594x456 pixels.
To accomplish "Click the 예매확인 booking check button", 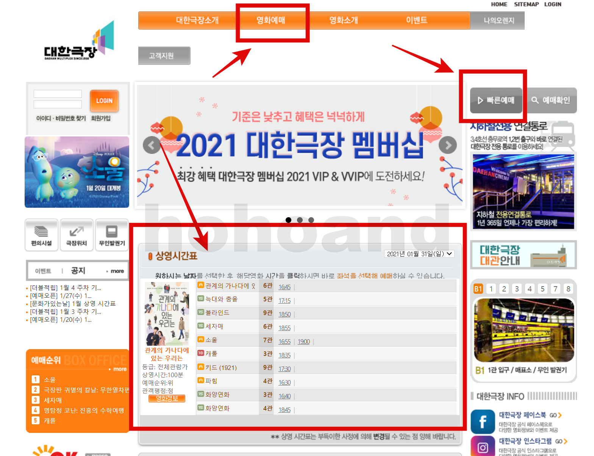I will click(552, 100).
